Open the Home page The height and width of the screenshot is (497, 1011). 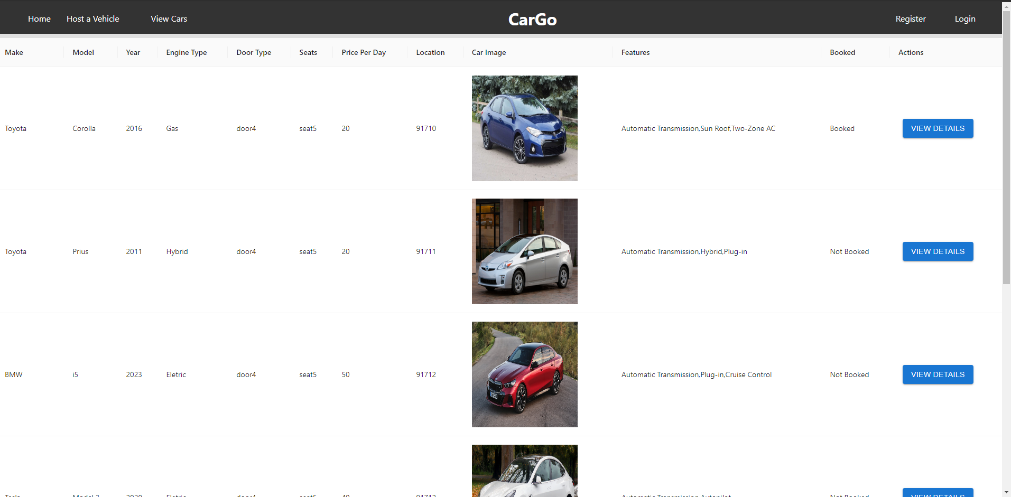[x=39, y=18]
